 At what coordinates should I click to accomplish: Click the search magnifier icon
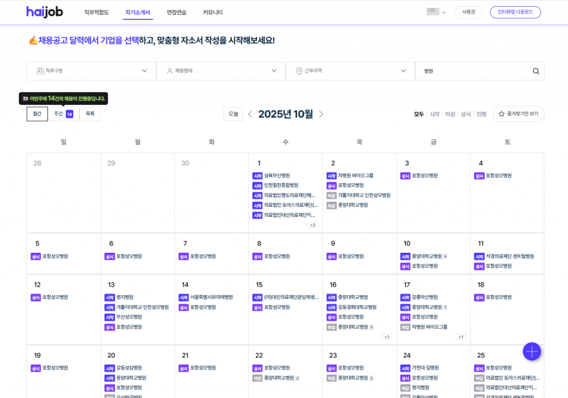[x=535, y=71]
